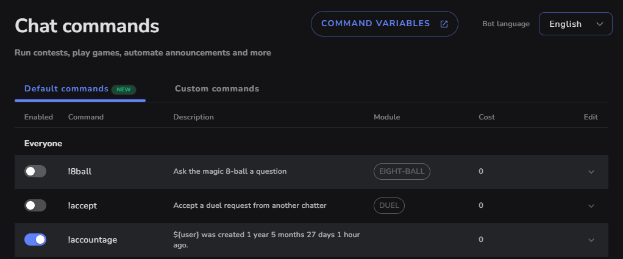This screenshot has height=259, width=623.
Task: Switch to the Custom commands tab
Action: pos(217,88)
